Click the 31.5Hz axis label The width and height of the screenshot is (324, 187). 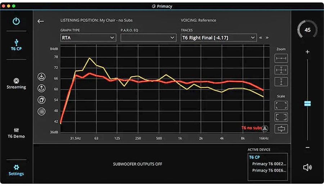75,138
